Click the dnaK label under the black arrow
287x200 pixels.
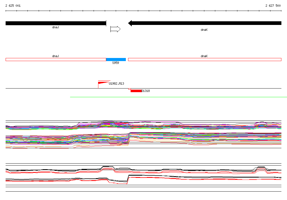[x=204, y=30]
